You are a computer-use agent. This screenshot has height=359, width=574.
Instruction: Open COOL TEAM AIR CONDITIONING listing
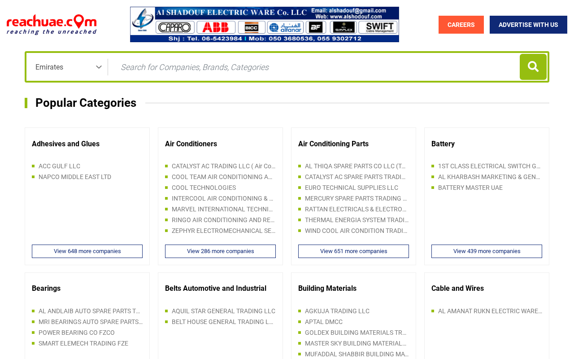tap(222, 177)
